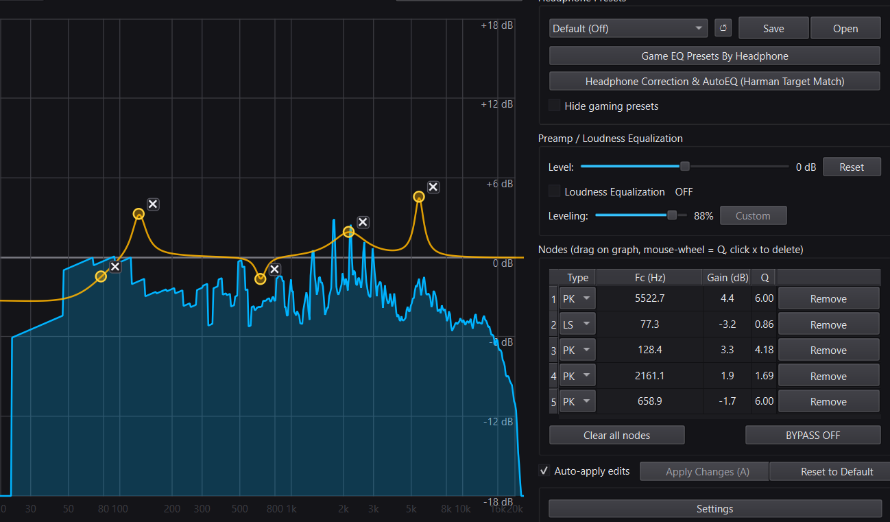
Task: Click the Custom leveling button
Action: [x=753, y=215]
